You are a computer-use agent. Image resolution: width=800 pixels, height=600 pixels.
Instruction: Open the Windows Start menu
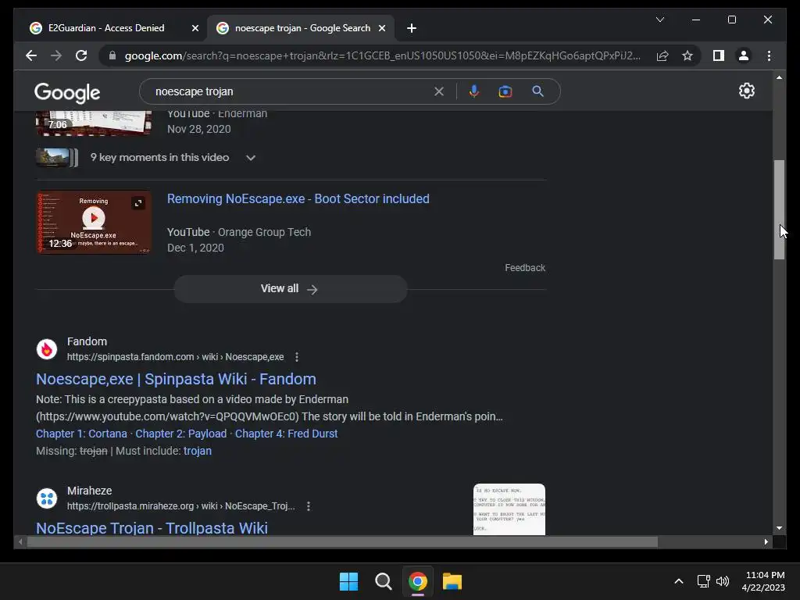point(349,581)
